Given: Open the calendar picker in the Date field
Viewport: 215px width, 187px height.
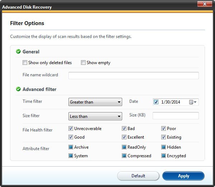Looking at the screenshot, I should pos(193,102).
